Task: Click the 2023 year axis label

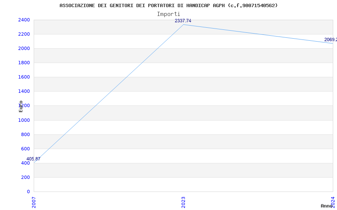Action: [x=183, y=202]
